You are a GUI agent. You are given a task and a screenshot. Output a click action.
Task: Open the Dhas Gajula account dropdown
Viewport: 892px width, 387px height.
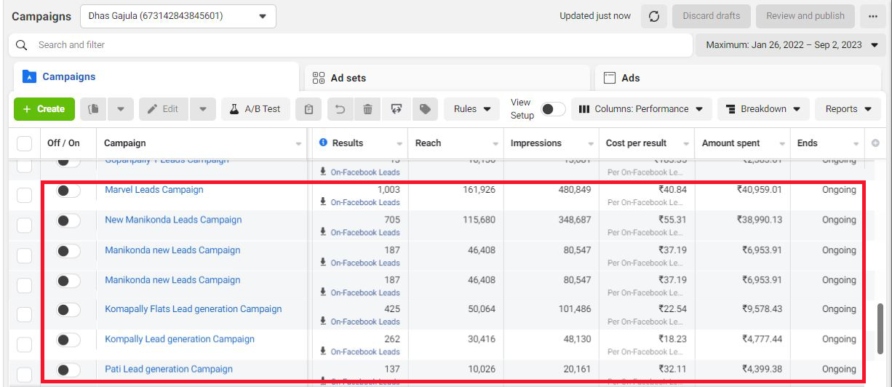click(178, 16)
